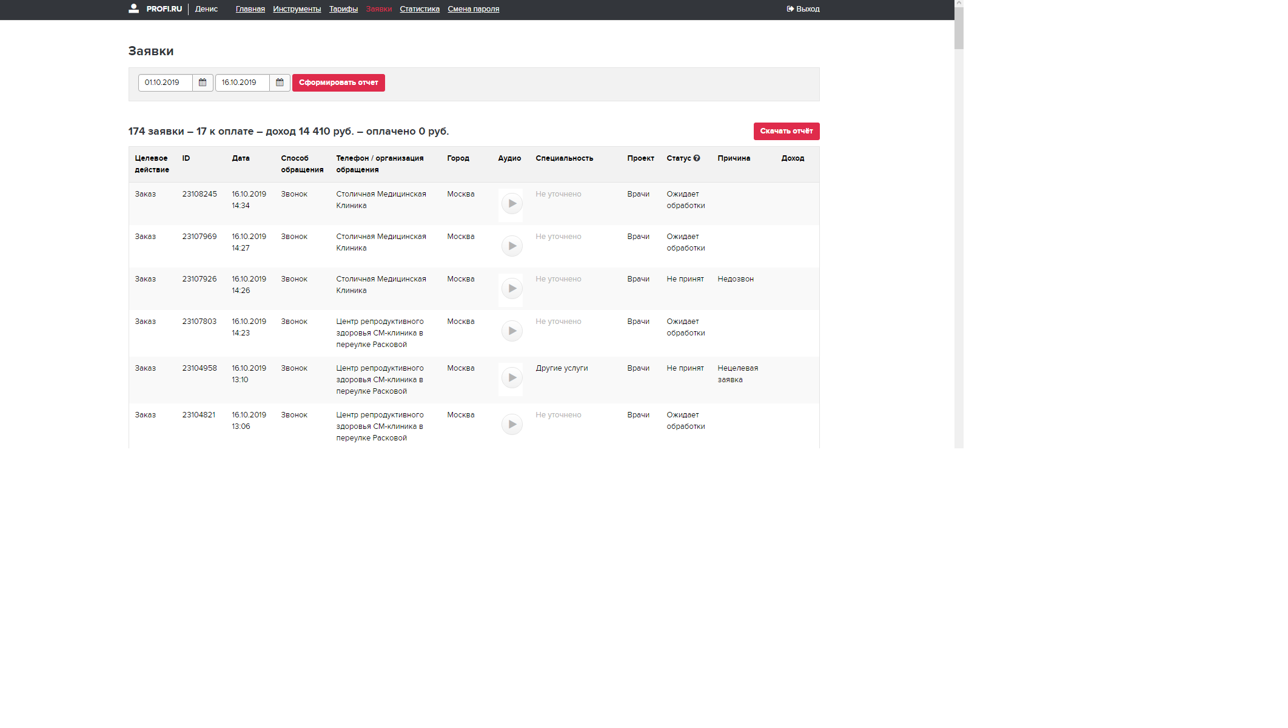Play audio for request 23108245
1288x728 pixels.
[x=512, y=204]
